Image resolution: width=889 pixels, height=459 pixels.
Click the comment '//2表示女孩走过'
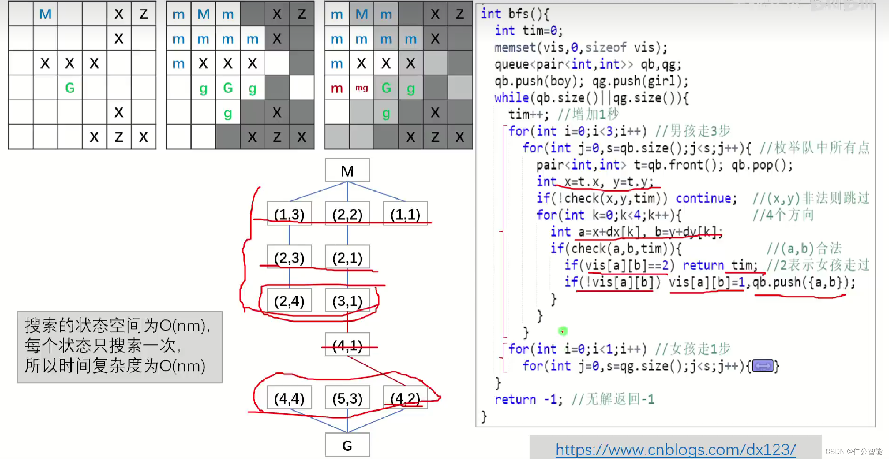coord(818,265)
